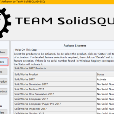The width and height of the screenshot is (114, 114).
Task: Click the status cell for SolidWorks Inspector 2017
Action: click(x=105, y=109)
